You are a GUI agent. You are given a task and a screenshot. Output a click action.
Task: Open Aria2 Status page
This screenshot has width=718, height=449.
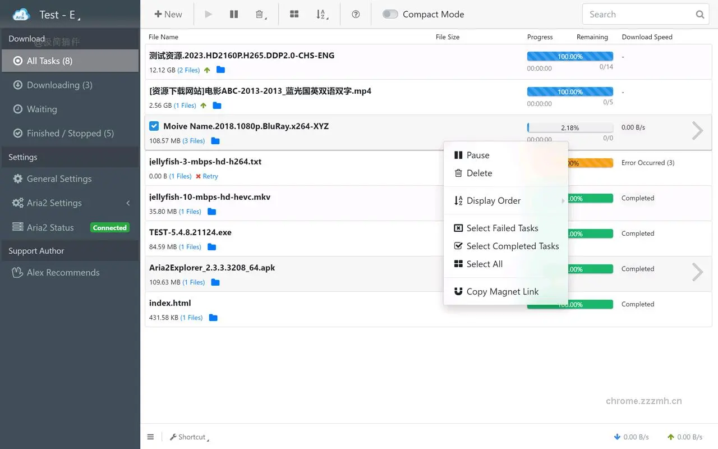70,227
